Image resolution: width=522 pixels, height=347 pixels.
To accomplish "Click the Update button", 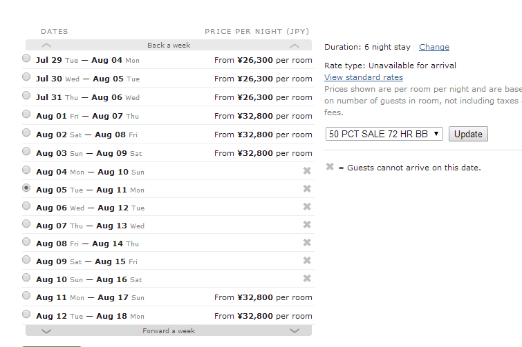I will coord(468,134).
